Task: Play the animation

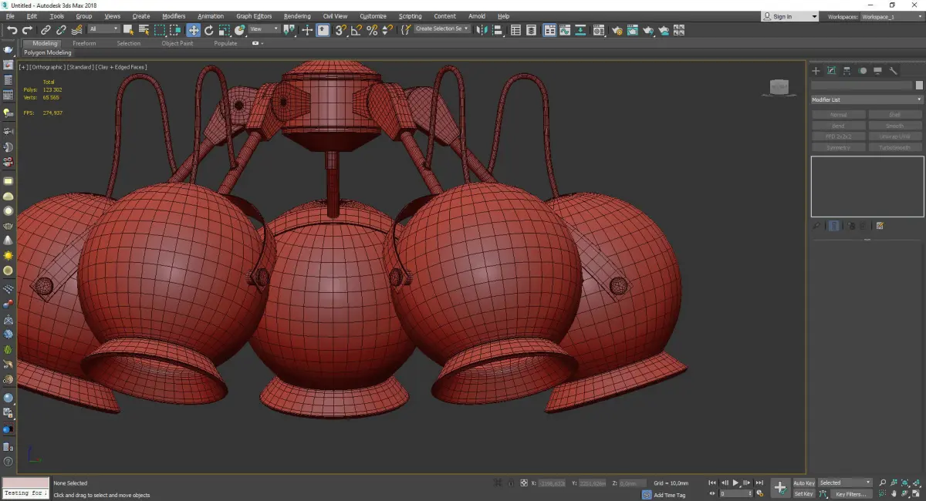Action: click(x=736, y=483)
